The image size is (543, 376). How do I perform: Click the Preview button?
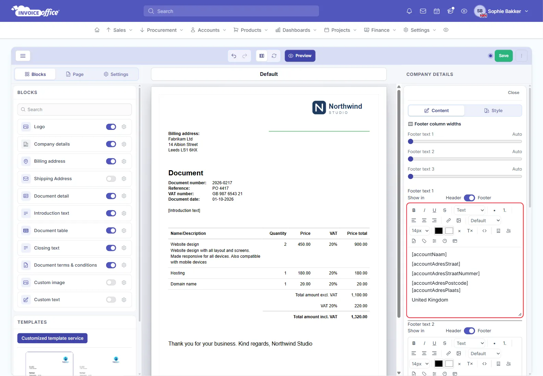(300, 56)
